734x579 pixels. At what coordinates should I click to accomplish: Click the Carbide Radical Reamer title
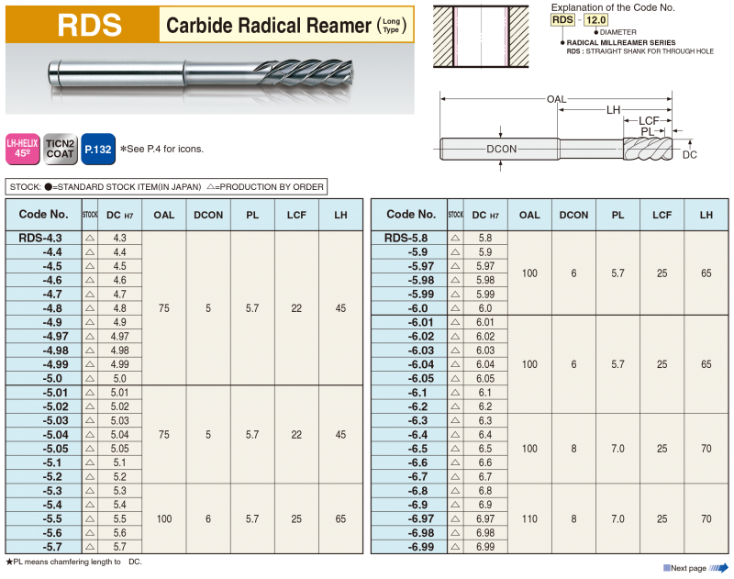[x=285, y=25]
